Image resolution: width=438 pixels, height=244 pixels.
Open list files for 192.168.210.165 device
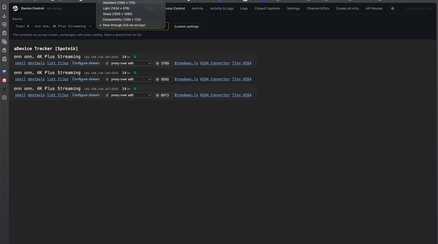(x=58, y=63)
